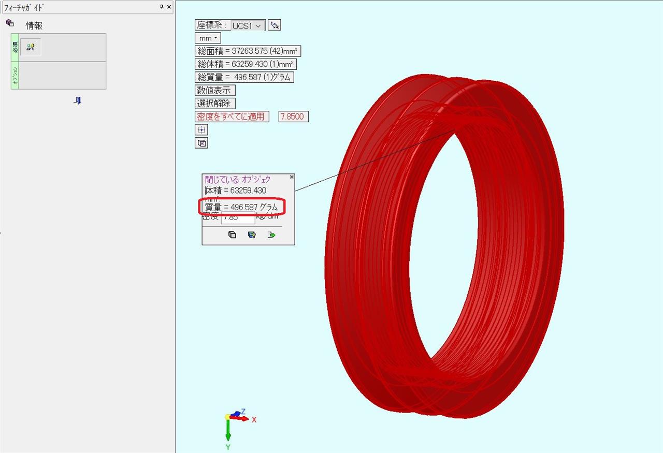Click the red ring 3D model

[x=444, y=246]
